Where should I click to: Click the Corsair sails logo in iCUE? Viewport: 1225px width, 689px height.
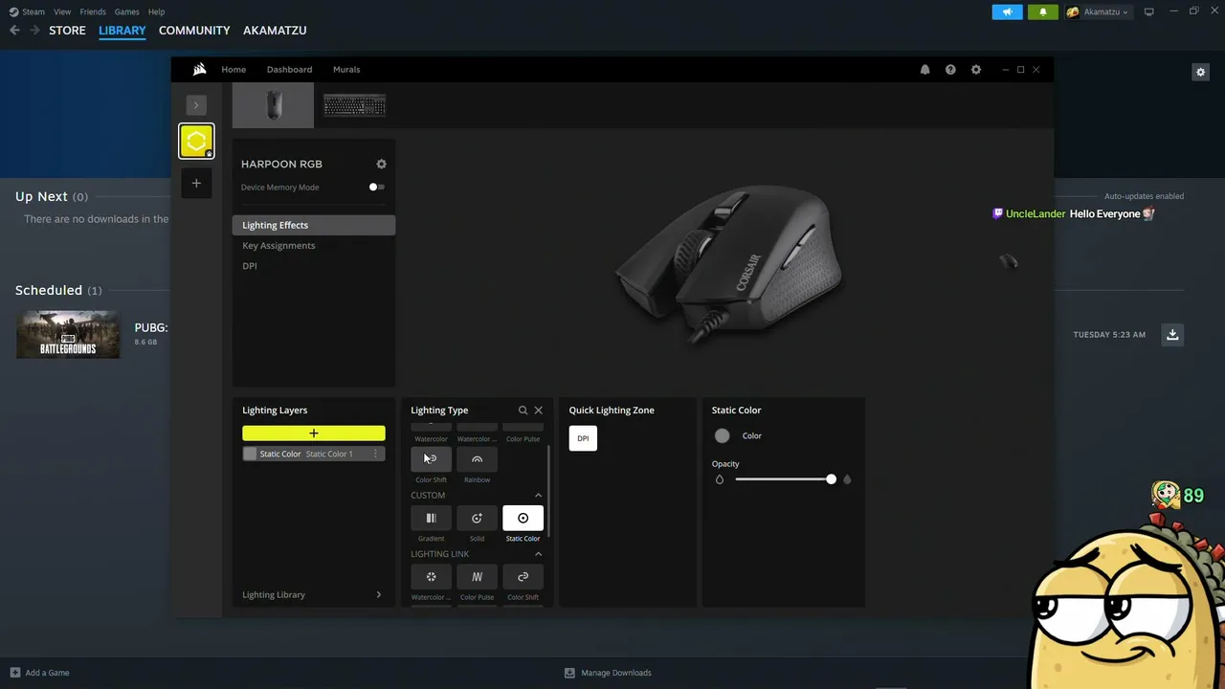[199, 69]
